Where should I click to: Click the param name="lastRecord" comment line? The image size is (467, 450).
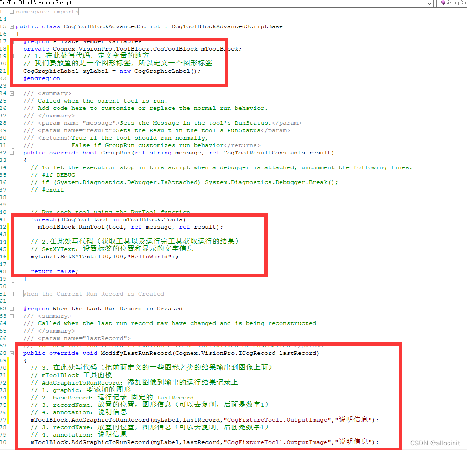point(77,339)
